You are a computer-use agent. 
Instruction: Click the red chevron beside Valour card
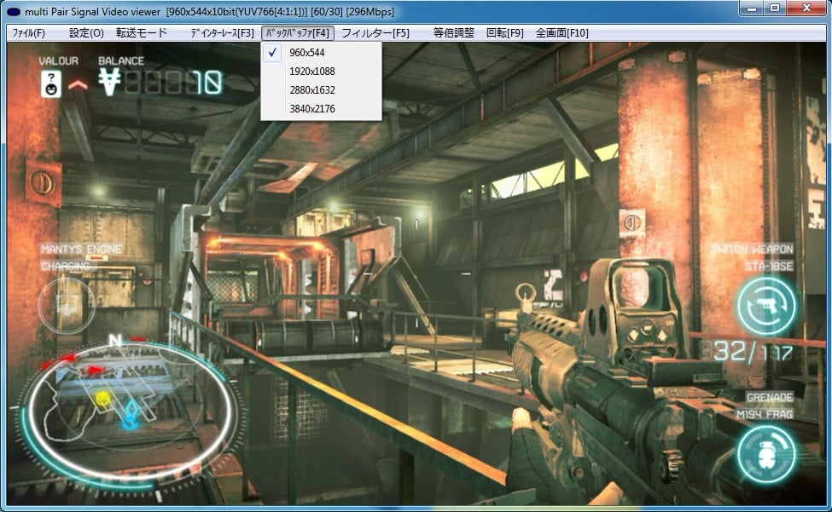pos(78,84)
